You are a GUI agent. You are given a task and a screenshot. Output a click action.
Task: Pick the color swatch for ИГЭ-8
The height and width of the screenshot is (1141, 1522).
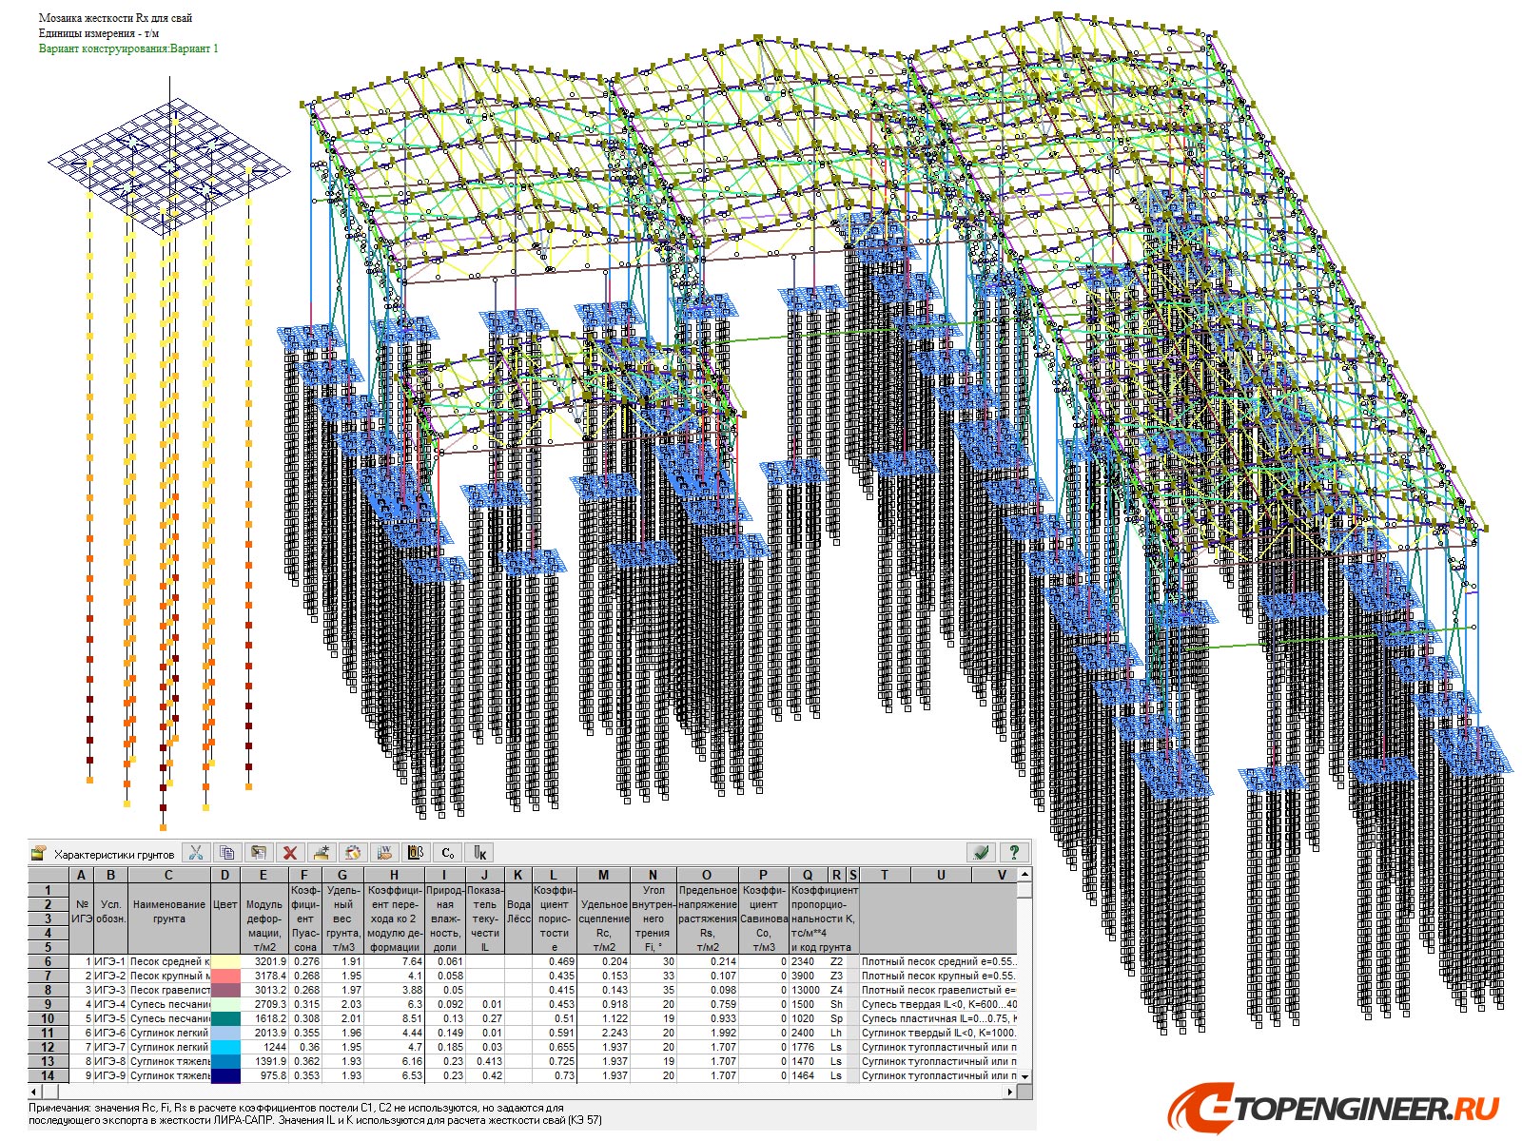pyautogui.click(x=225, y=1061)
